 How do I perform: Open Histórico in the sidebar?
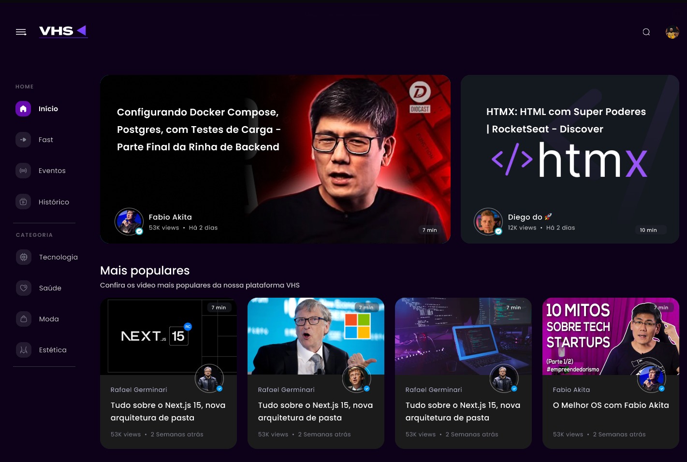[x=54, y=202]
